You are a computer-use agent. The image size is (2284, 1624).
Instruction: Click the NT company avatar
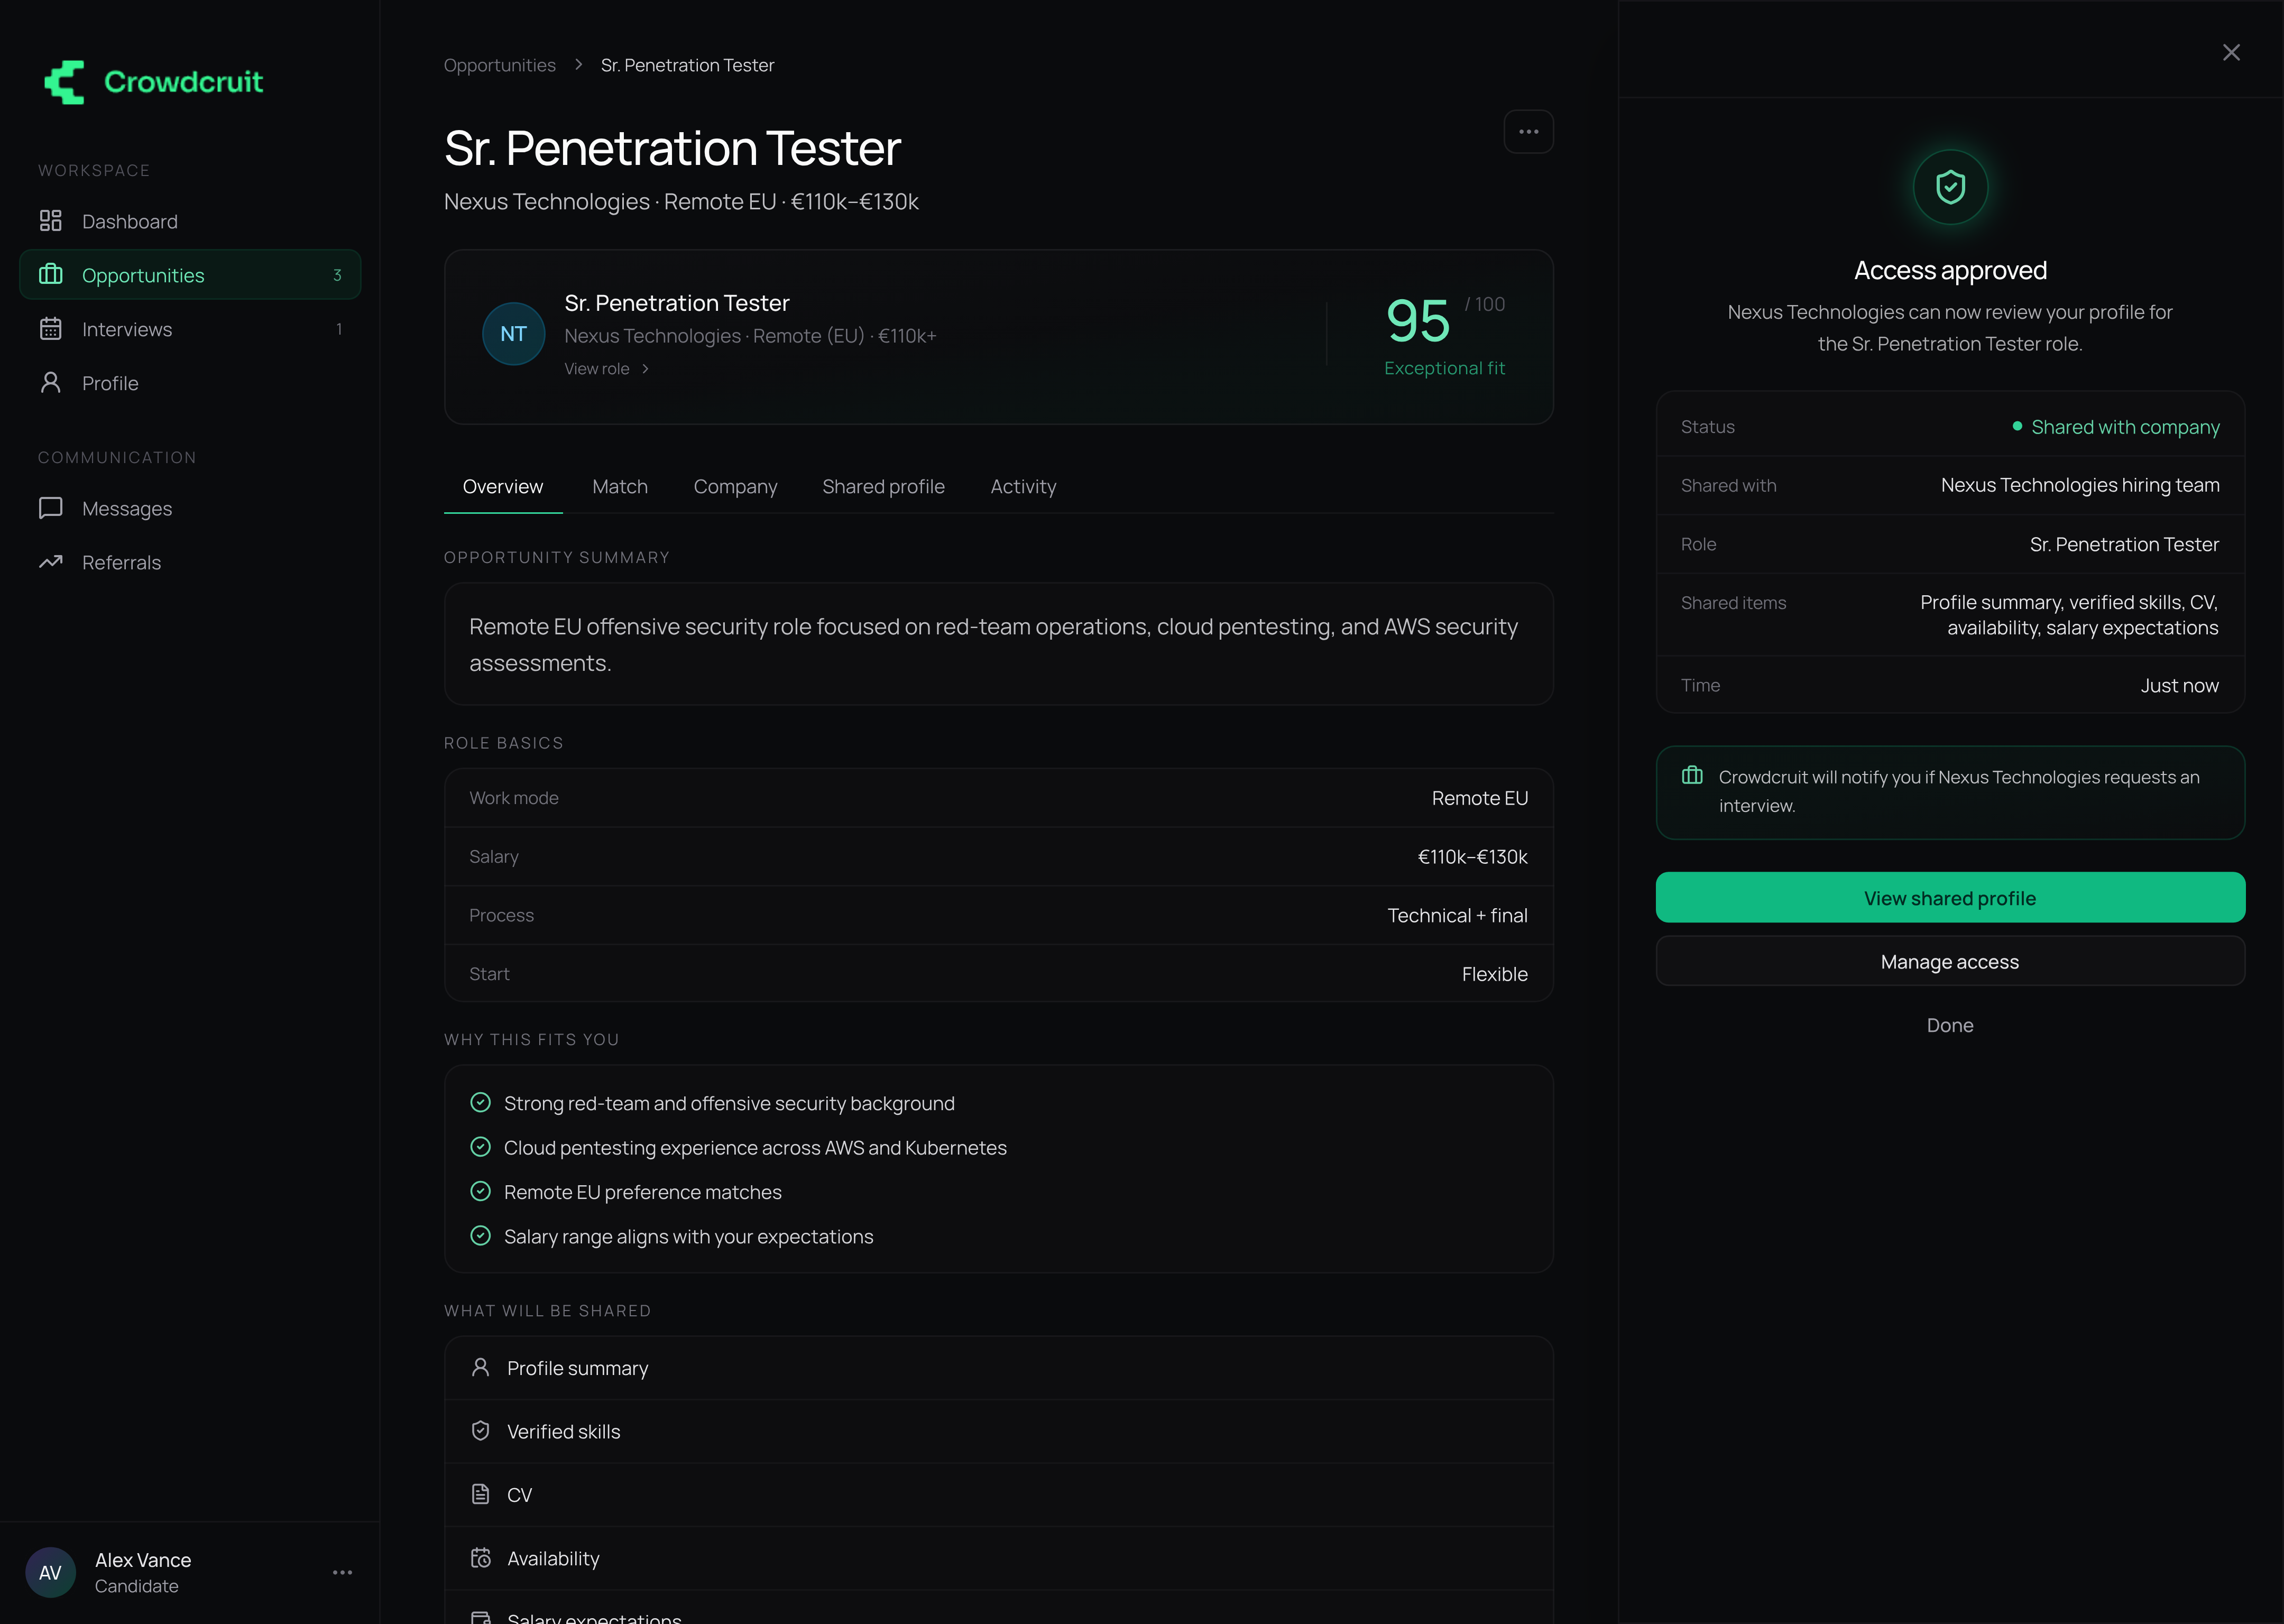coord(514,334)
